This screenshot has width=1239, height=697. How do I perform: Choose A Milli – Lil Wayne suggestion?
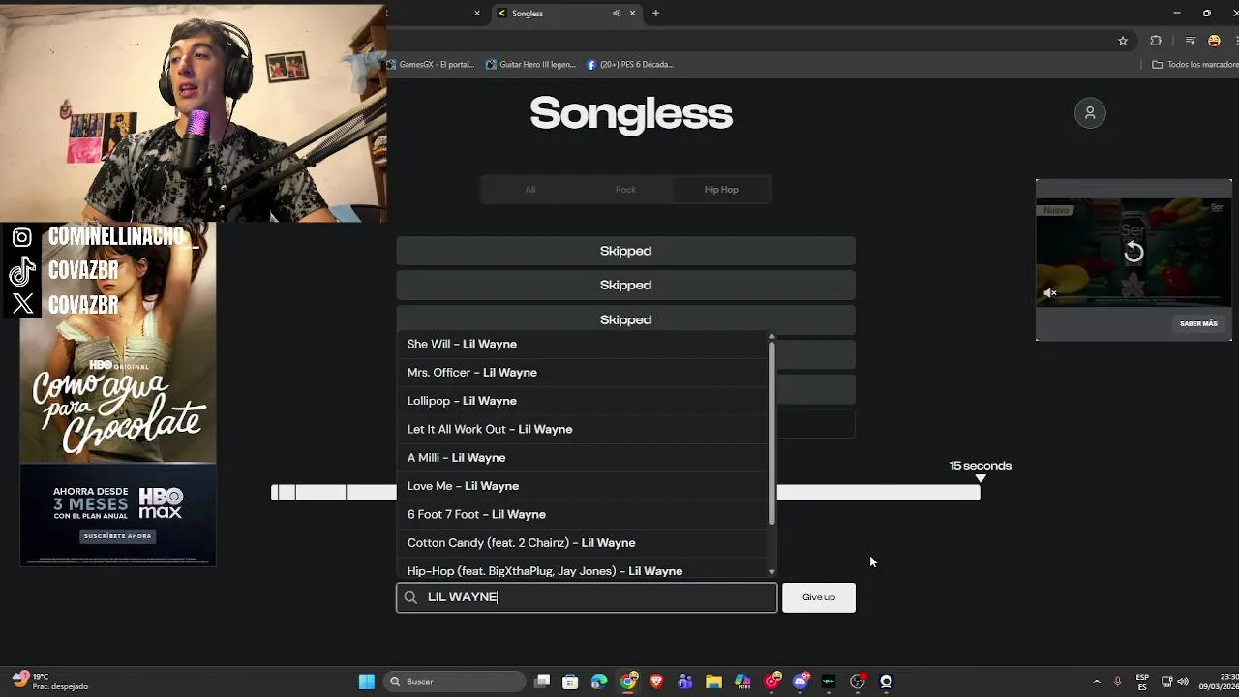point(583,458)
